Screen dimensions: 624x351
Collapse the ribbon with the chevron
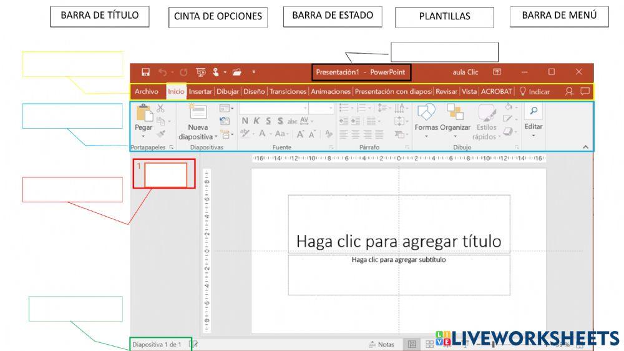[x=585, y=147]
